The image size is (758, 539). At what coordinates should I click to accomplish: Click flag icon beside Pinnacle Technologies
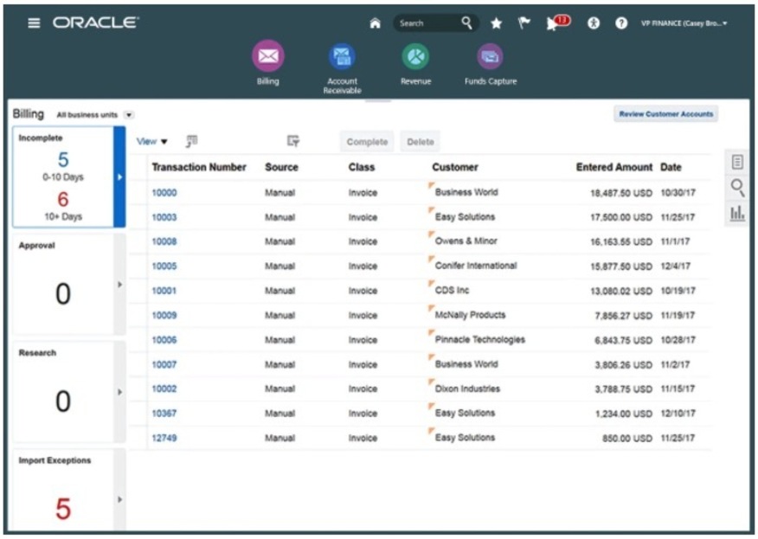431,333
